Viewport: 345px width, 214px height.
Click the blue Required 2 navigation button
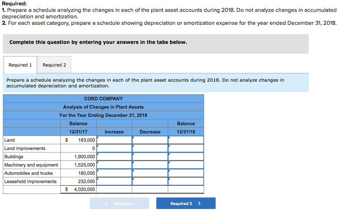(x=186, y=203)
